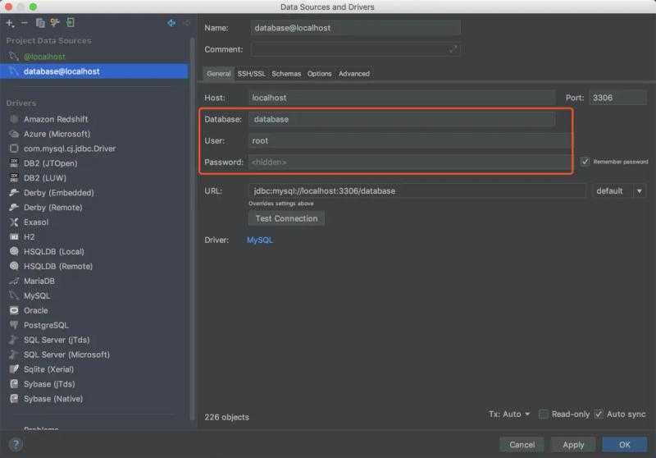The width and height of the screenshot is (656, 458).
Task: Click the Database input field
Action: click(402, 120)
